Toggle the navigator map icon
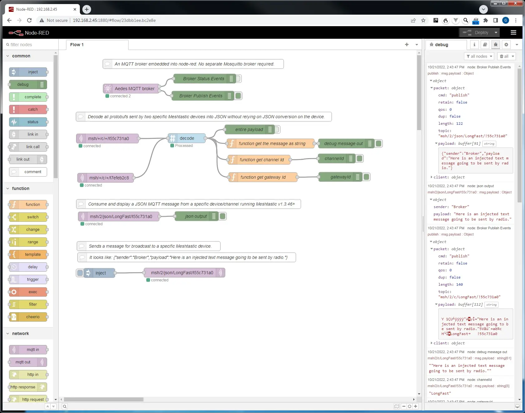This screenshot has height=413, width=525. click(396, 406)
